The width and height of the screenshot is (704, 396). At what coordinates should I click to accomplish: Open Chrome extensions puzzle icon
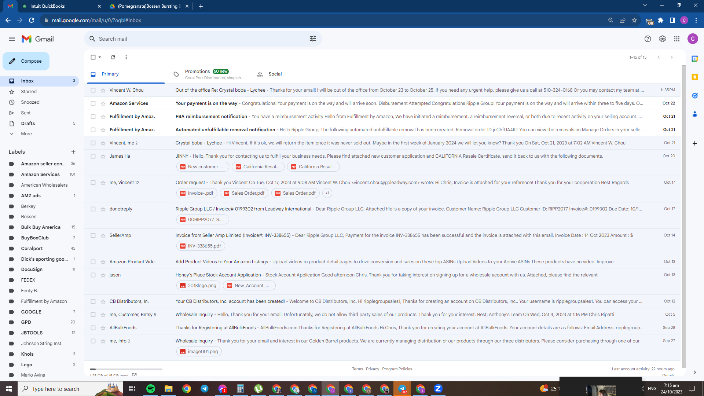[x=661, y=21]
